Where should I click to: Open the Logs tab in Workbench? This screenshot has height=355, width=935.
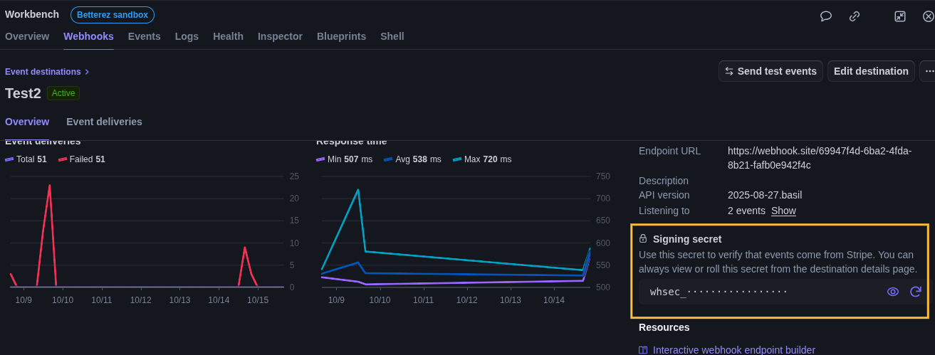(187, 36)
